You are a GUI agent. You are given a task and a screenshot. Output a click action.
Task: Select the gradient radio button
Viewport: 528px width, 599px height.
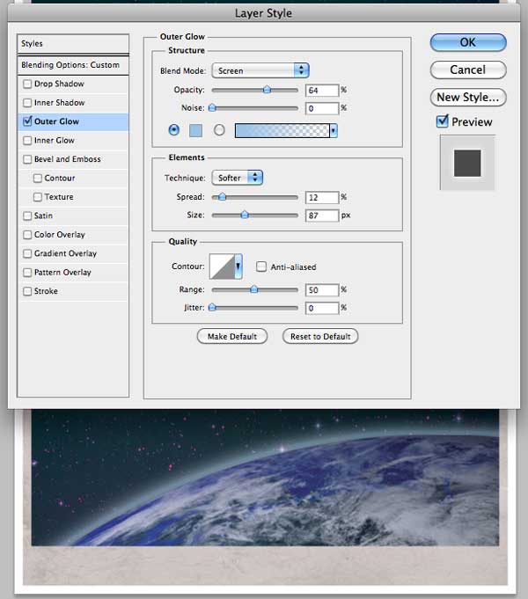(219, 130)
